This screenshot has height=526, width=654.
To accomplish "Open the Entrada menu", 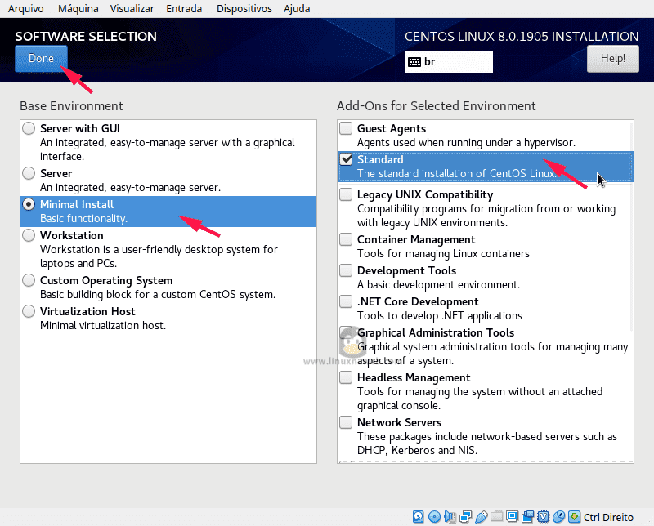I will click(184, 8).
